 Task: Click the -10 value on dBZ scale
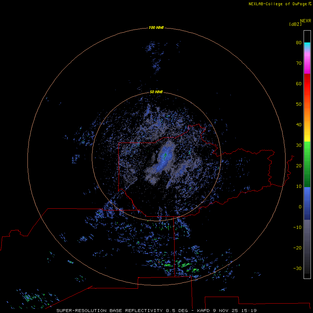click(297, 227)
